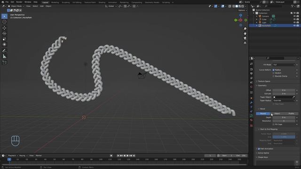Switch to the Modeling workspace tab
The height and width of the screenshot is (169, 301).
(x=55, y=2)
